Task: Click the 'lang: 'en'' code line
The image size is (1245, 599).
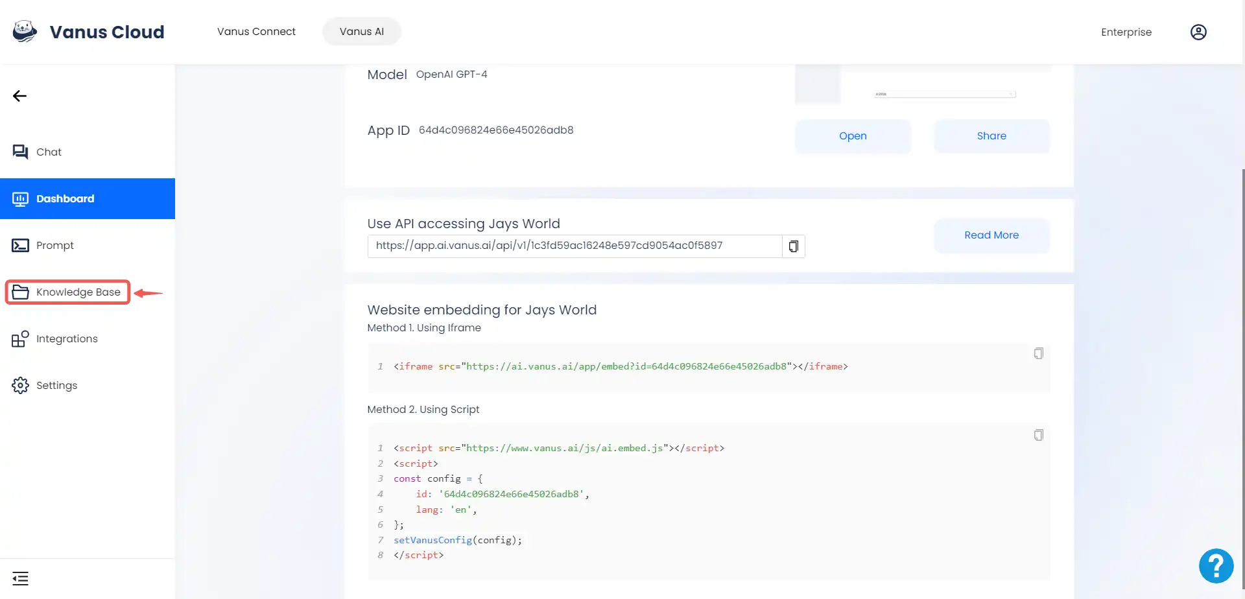Action: point(446,510)
